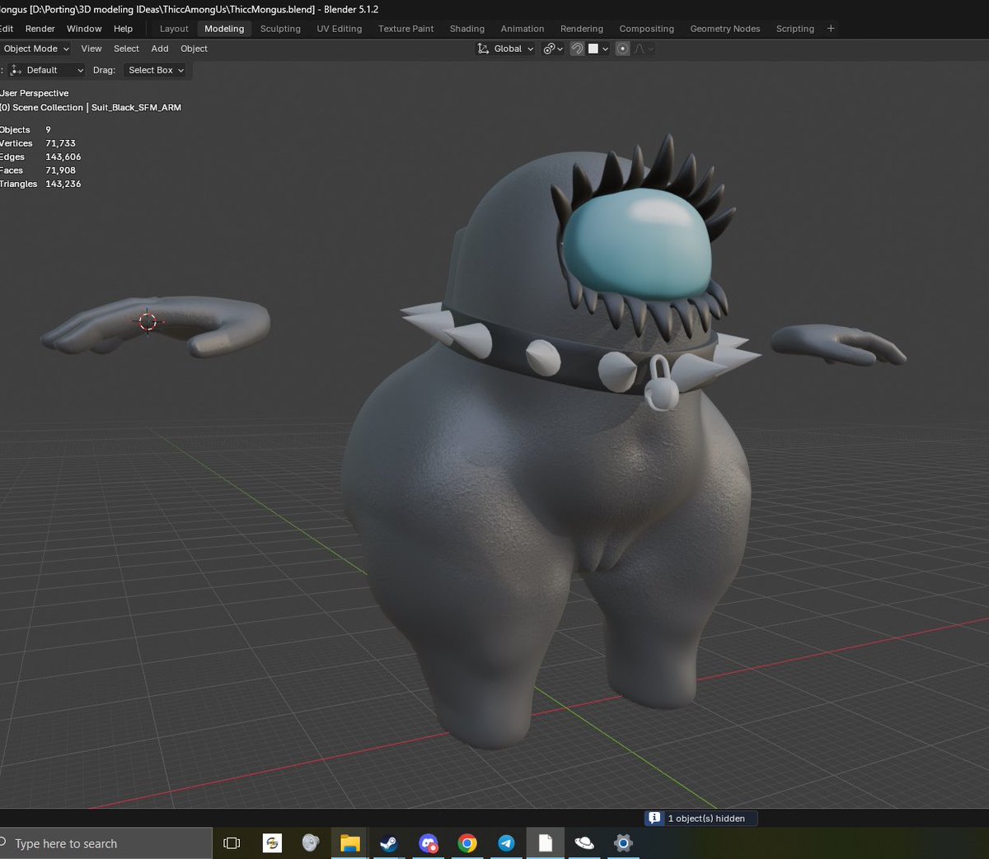The height and width of the screenshot is (859, 989).
Task: Open the speaker app taskbar icon
Action: (311, 843)
